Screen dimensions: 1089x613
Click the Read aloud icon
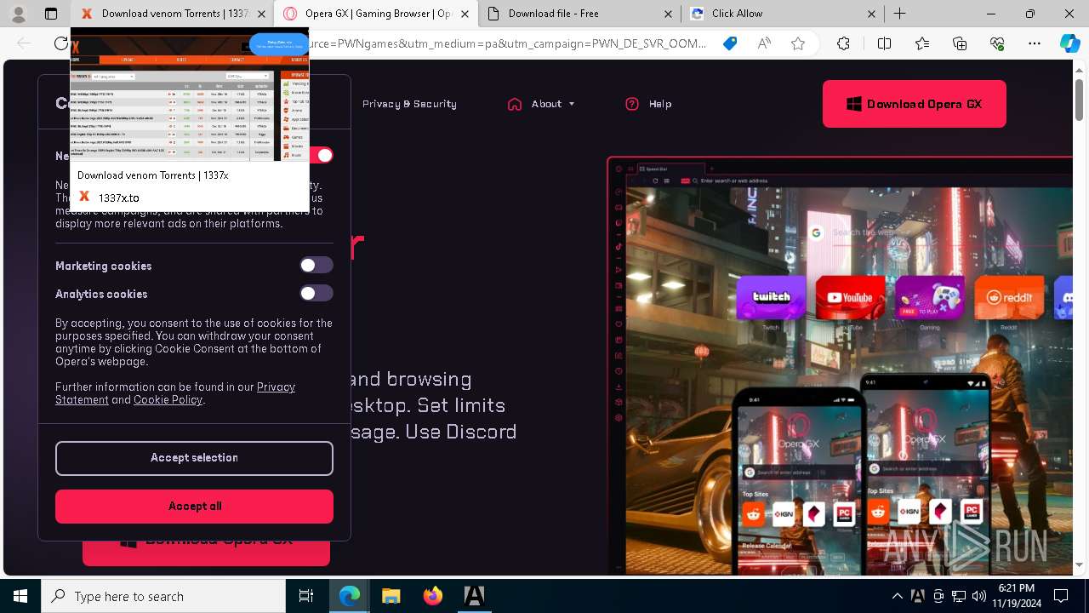[x=764, y=43]
